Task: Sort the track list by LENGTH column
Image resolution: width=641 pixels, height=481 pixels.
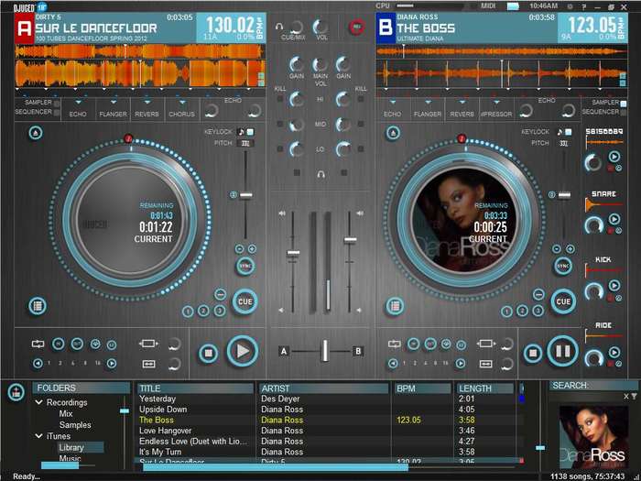Action: click(484, 388)
